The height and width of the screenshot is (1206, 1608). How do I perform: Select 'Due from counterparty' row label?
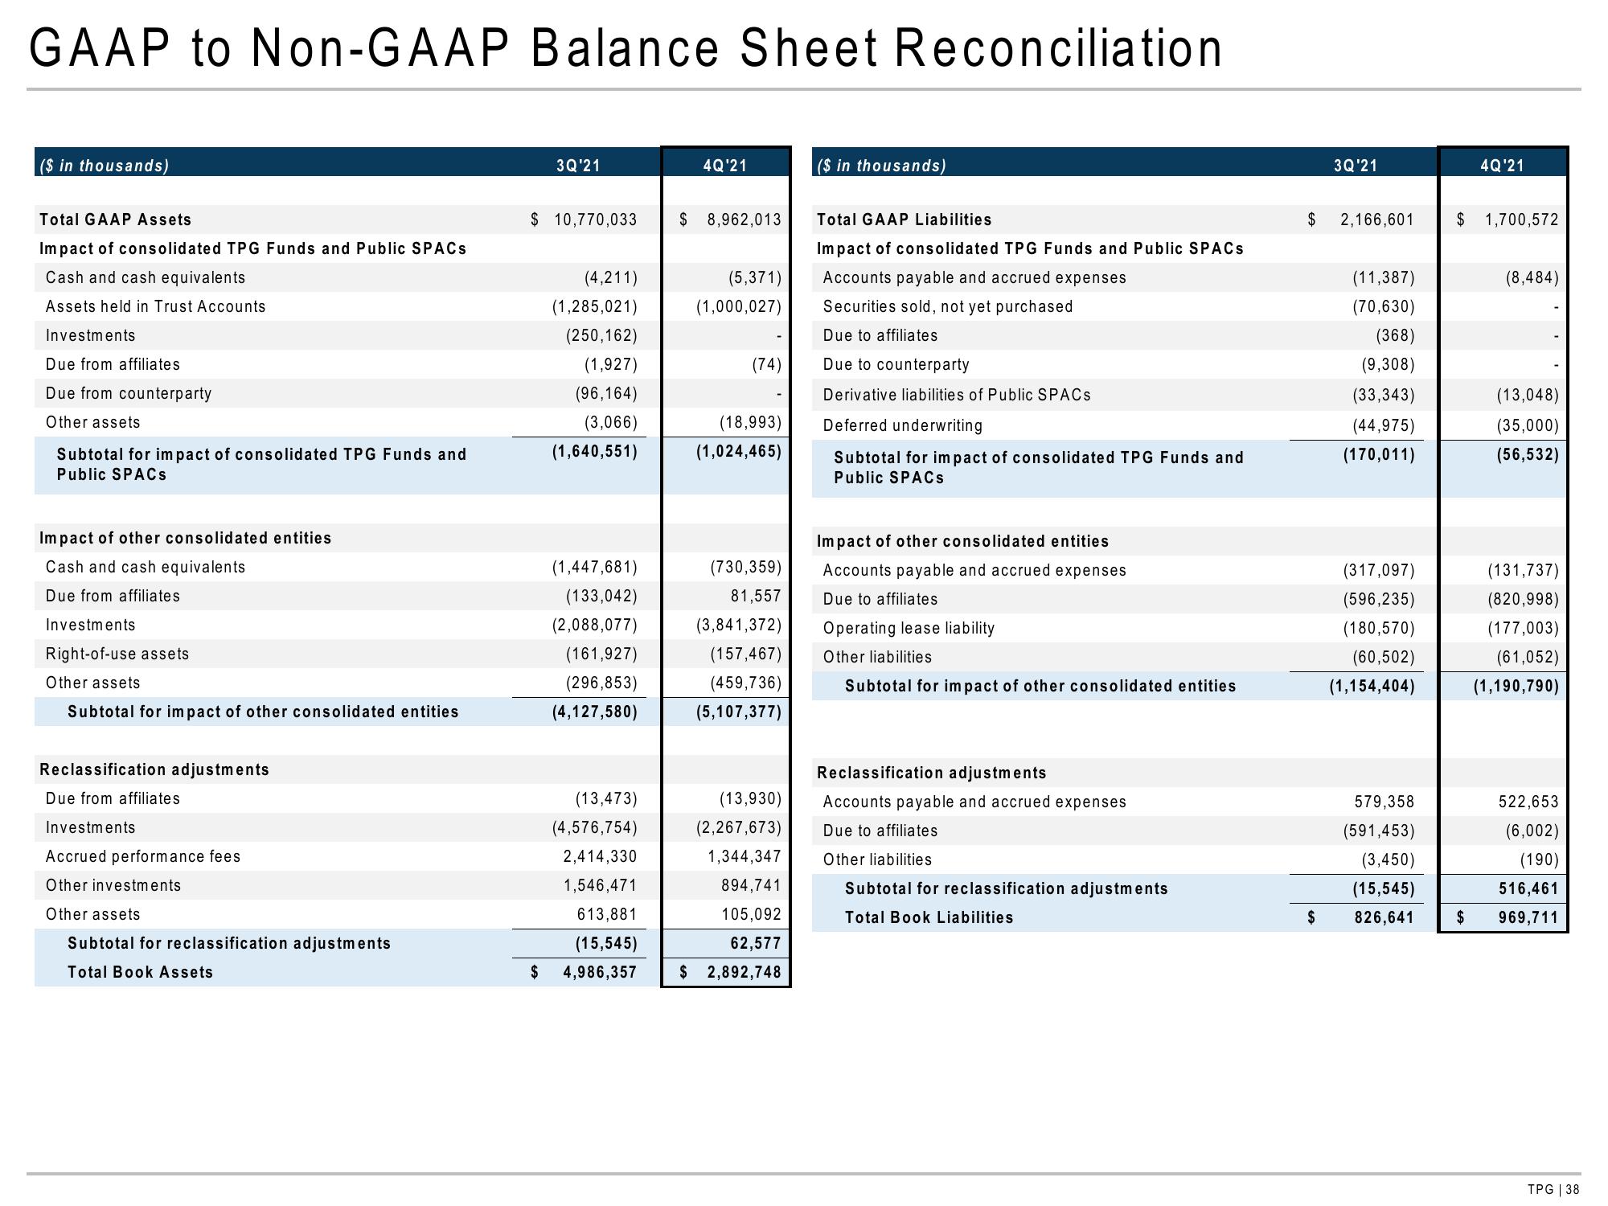[x=129, y=393]
